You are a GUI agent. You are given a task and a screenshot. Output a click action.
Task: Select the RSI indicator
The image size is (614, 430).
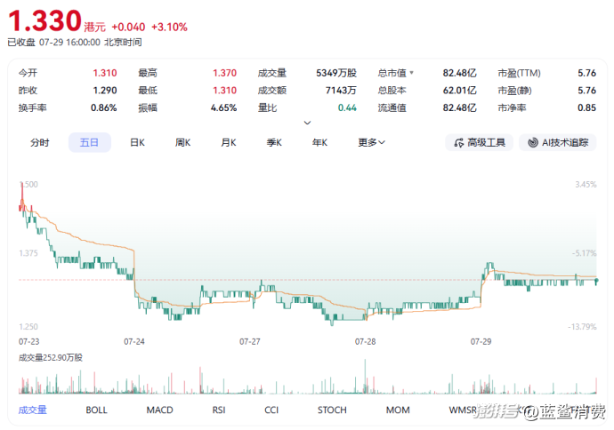point(219,410)
